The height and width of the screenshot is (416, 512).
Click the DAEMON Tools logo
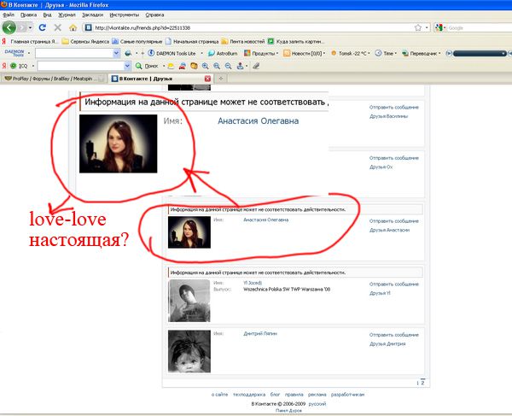click(x=14, y=53)
